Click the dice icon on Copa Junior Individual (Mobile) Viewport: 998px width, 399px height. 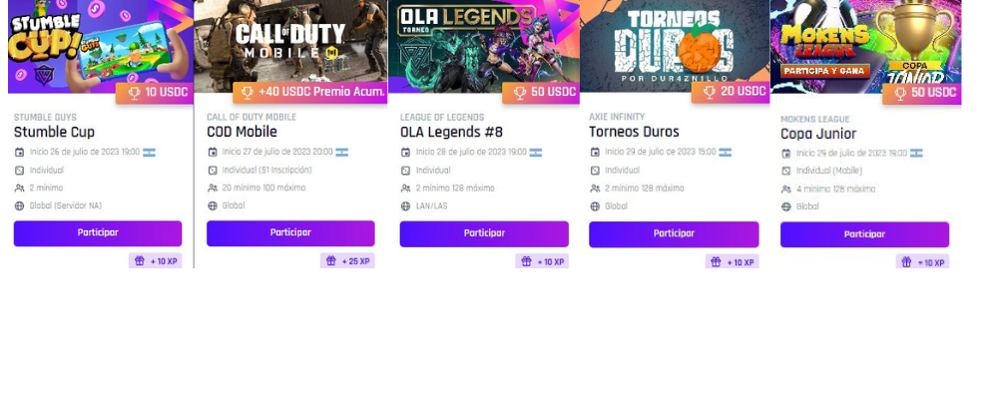[x=786, y=172]
